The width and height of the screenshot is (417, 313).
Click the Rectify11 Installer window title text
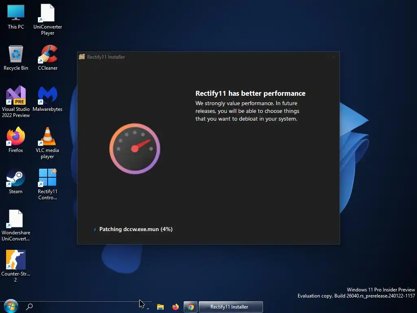pyautogui.click(x=106, y=57)
